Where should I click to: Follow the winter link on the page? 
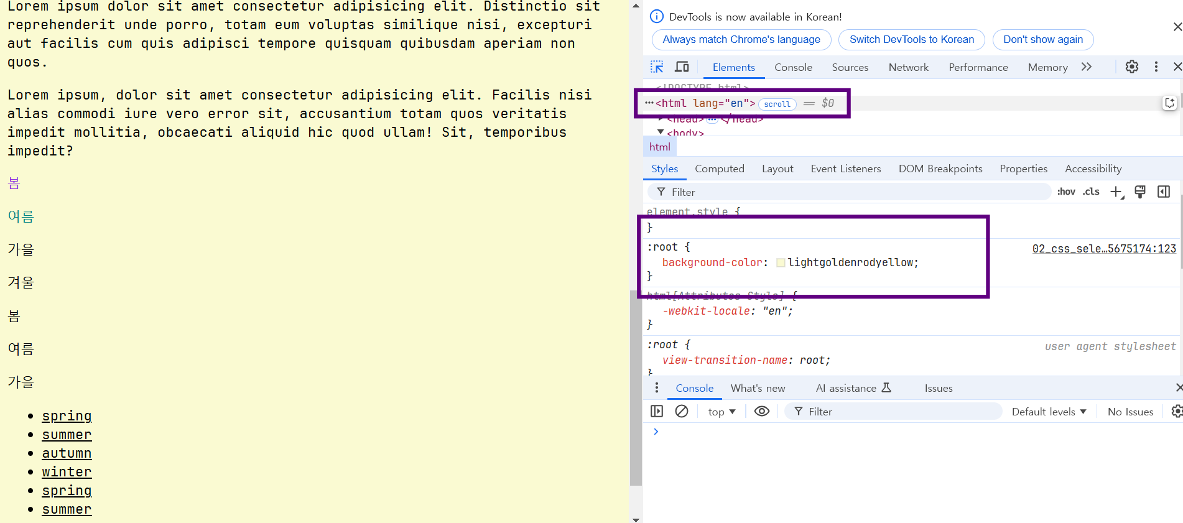[x=67, y=472]
